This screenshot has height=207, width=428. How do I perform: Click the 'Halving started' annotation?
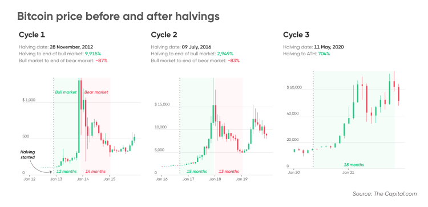point(28,155)
